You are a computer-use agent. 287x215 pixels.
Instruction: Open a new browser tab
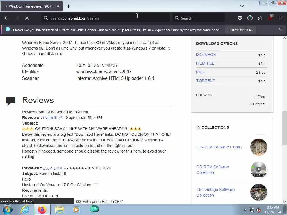click(68, 6)
